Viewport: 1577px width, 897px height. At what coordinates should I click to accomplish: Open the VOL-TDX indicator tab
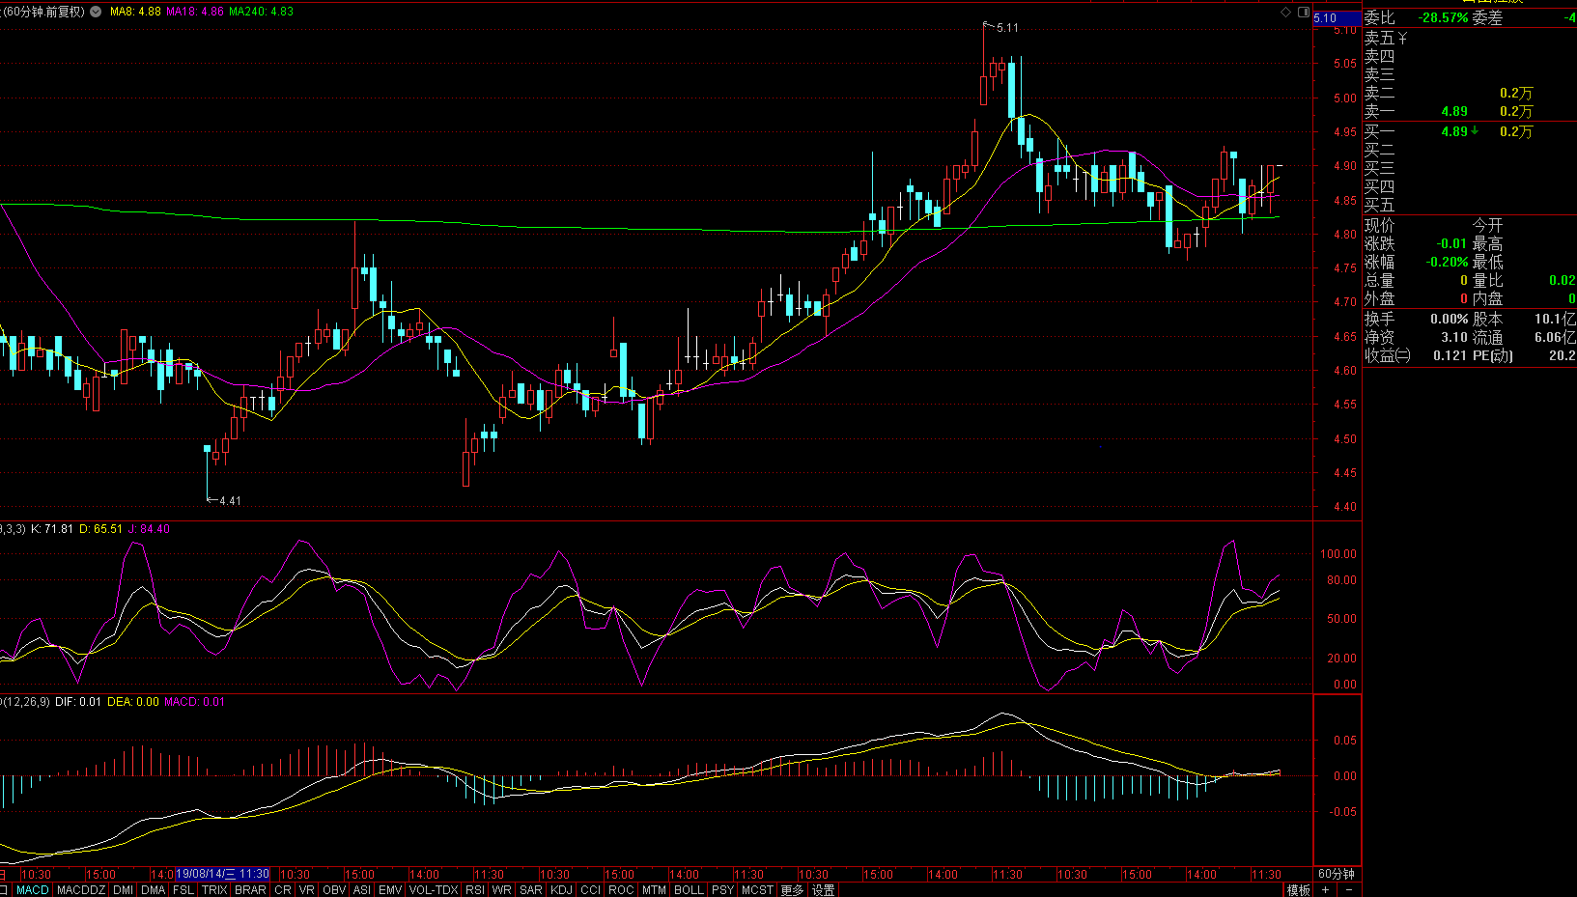433,890
